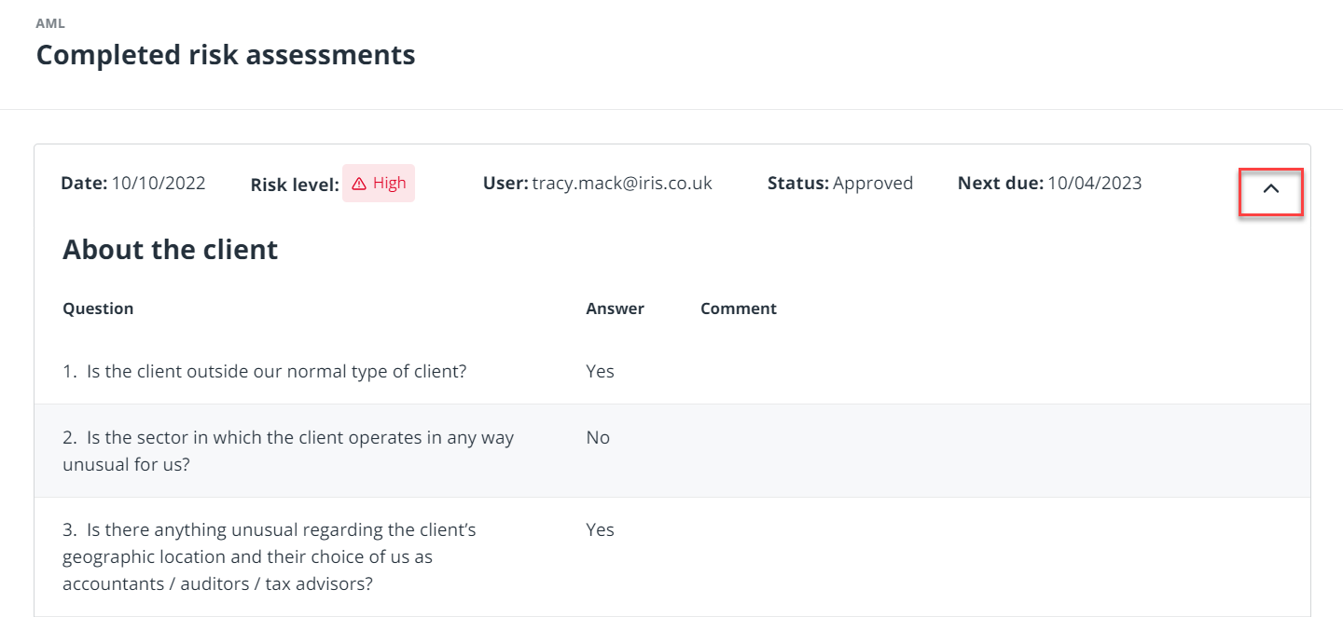Click the Answer column header
This screenshot has height=617, width=1343.
click(615, 308)
